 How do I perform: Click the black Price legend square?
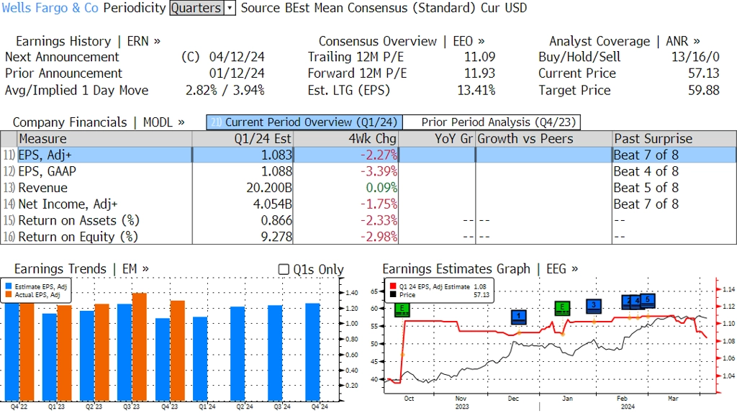tap(392, 295)
